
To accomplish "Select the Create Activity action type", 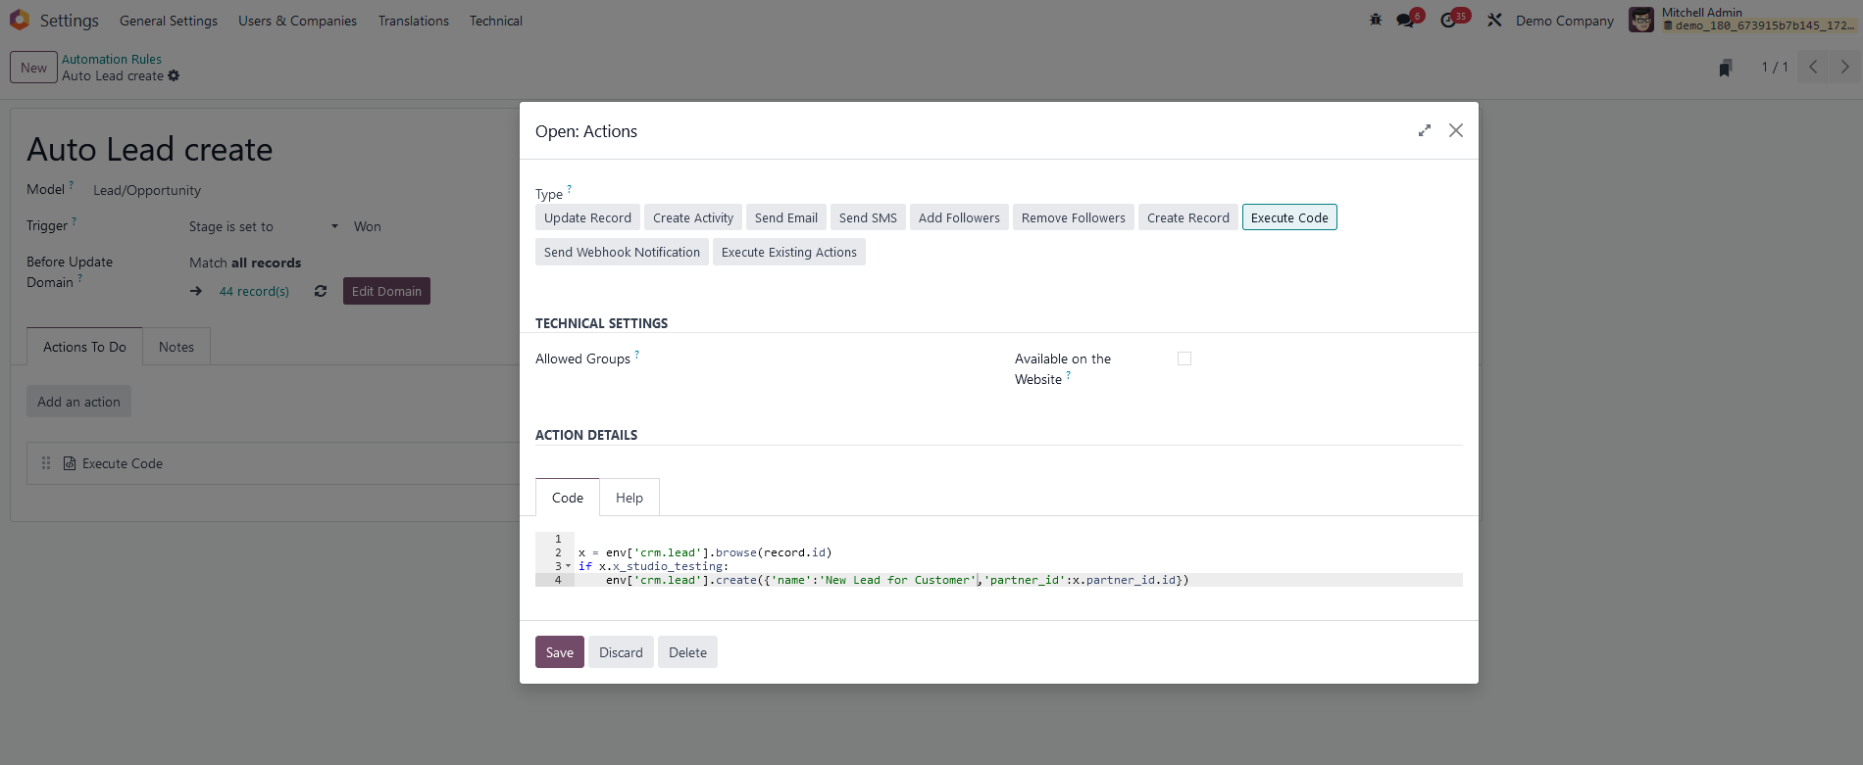I will pos(693,217).
